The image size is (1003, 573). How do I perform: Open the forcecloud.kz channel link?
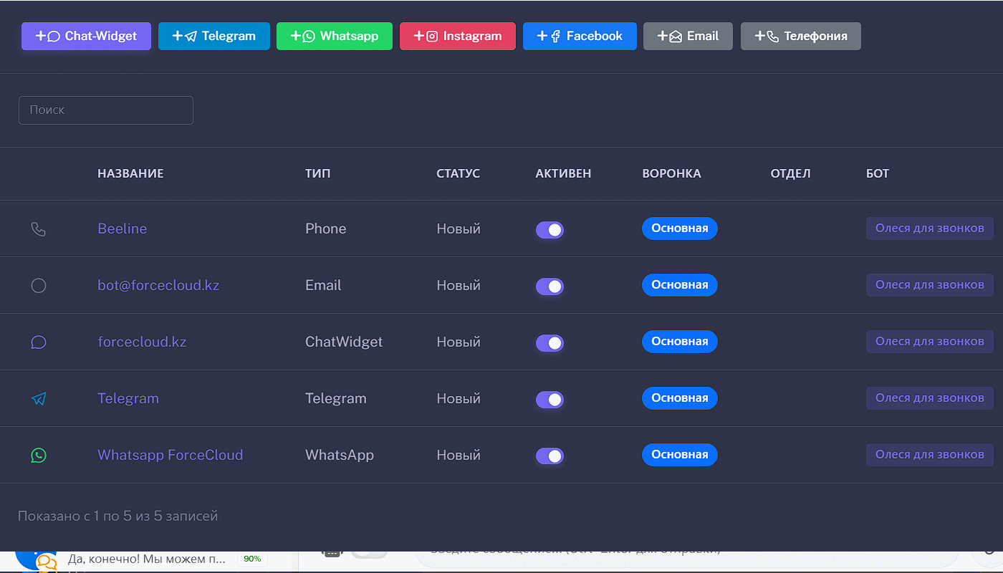[x=142, y=342]
